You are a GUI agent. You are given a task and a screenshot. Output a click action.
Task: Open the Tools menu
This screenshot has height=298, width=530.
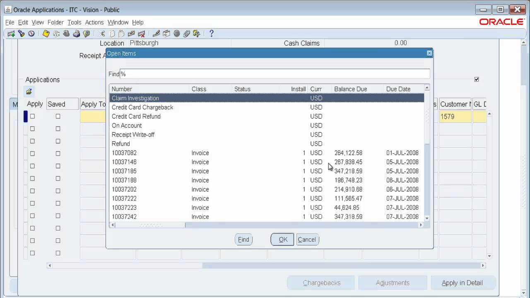(x=74, y=22)
